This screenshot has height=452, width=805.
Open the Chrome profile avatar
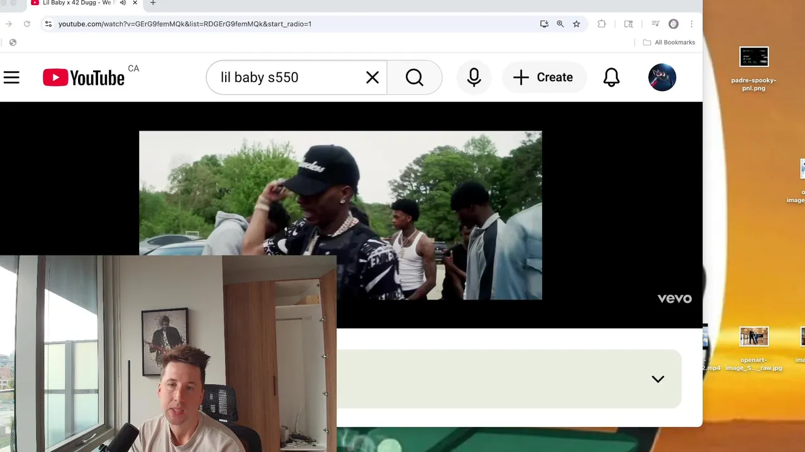[674, 24]
